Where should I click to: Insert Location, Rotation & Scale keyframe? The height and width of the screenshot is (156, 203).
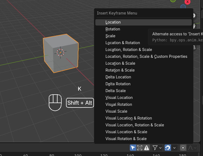144,50
